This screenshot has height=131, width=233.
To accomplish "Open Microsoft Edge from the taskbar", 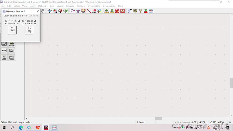I will tap(21, 127).
